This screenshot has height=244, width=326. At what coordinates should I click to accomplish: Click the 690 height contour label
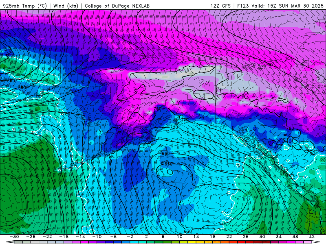[x=22, y=88]
